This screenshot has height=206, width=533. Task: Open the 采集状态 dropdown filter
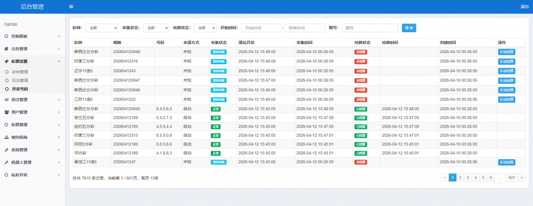point(156,28)
